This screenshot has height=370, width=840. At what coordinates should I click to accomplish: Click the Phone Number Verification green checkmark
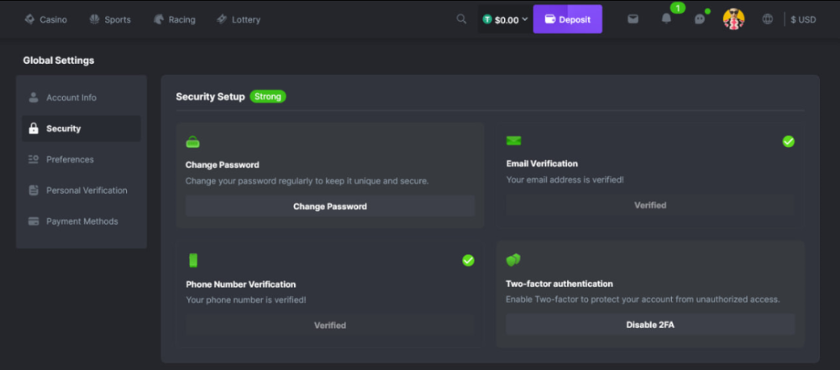click(468, 260)
